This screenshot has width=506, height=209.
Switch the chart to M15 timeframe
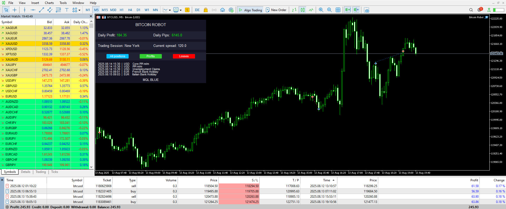click(x=105, y=10)
